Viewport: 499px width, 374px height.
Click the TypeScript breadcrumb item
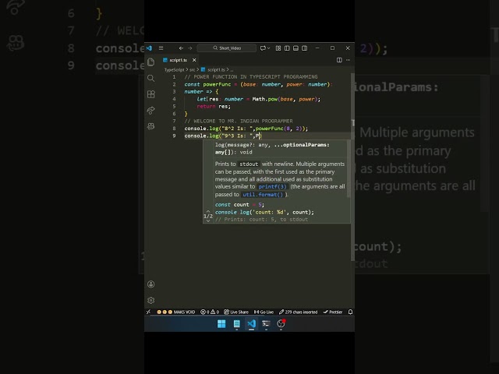point(174,69)
